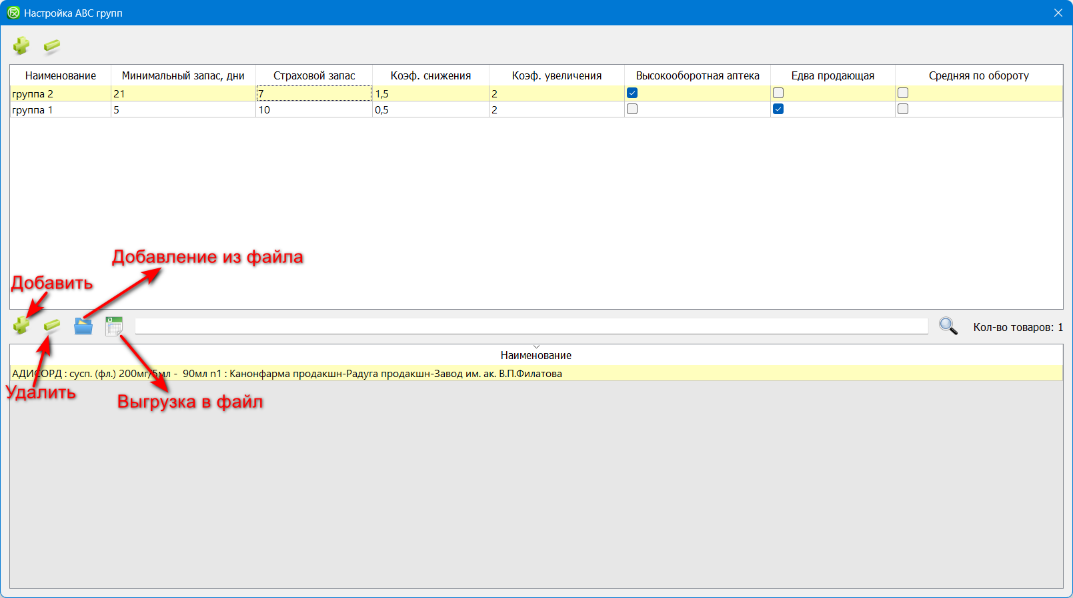Uncheck Высокооборотная аптека for группа 2
This screenshot has height=598, width=1073.
point(632,93)
